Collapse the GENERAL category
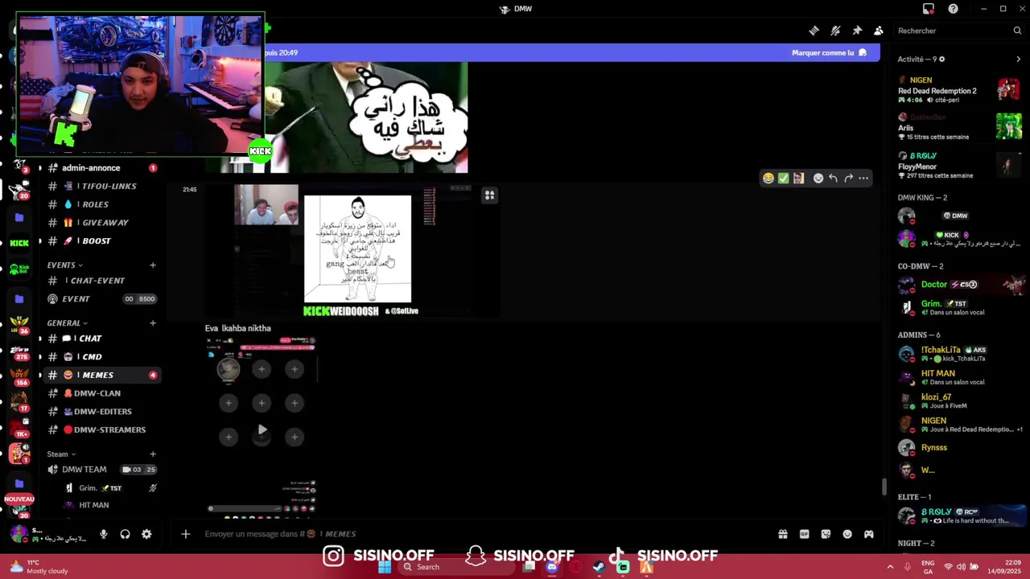 pyautogui.click(x=67, y=322)
